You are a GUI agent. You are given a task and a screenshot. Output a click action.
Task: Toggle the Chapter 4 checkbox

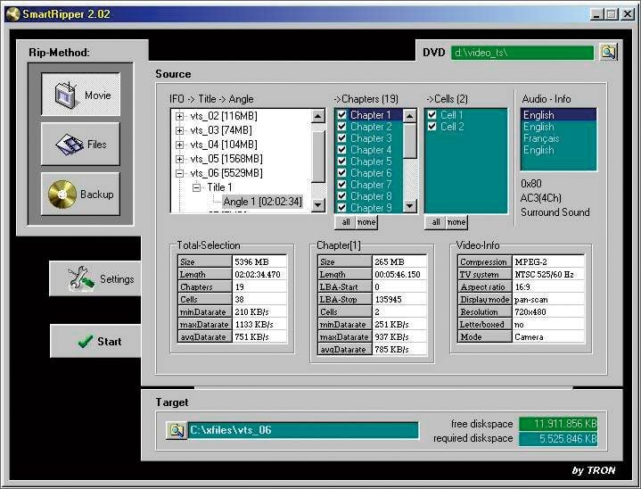pyautogui.click(x=341, y=150)
